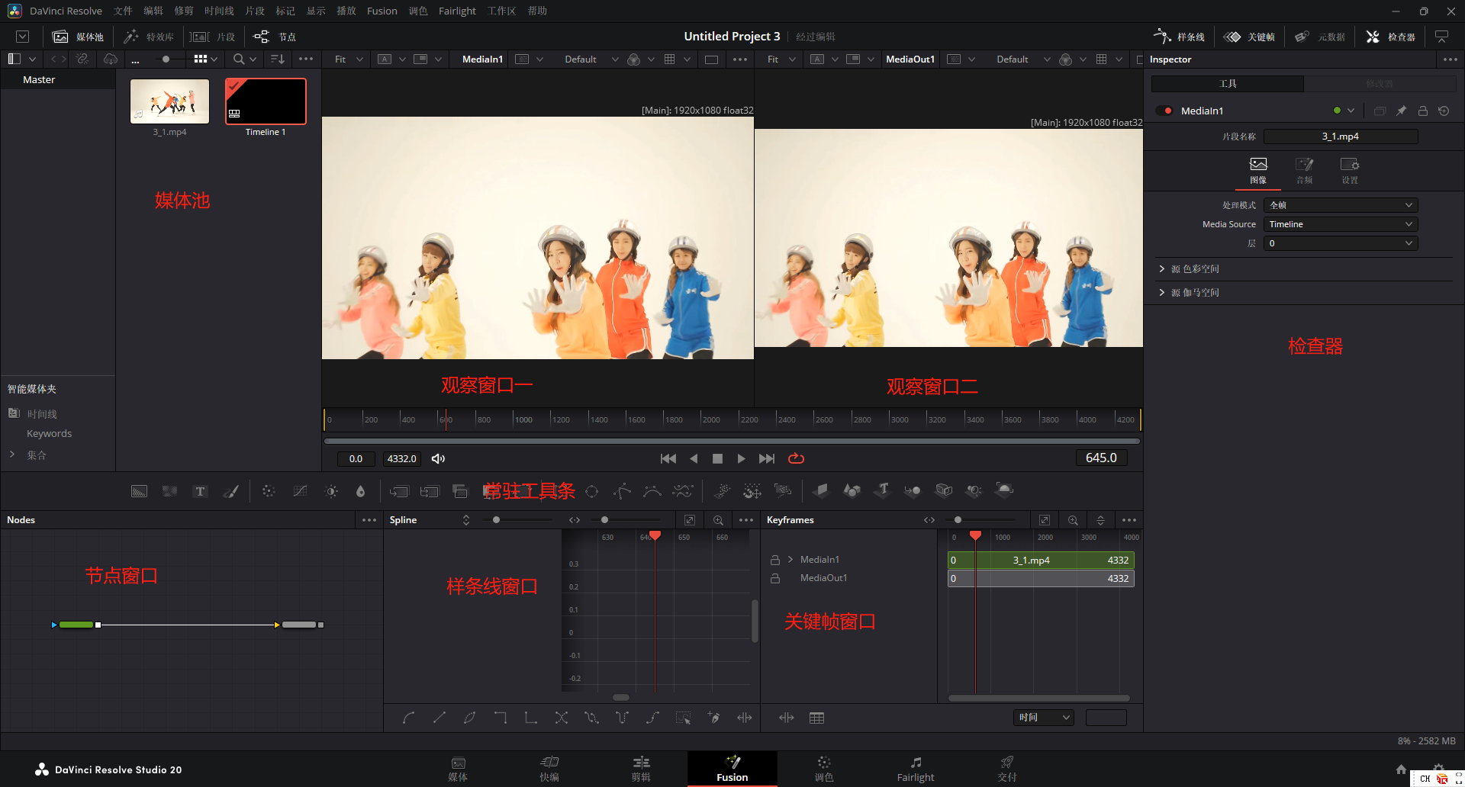Add a Text 3D node from toolbar

pos(882,490)
